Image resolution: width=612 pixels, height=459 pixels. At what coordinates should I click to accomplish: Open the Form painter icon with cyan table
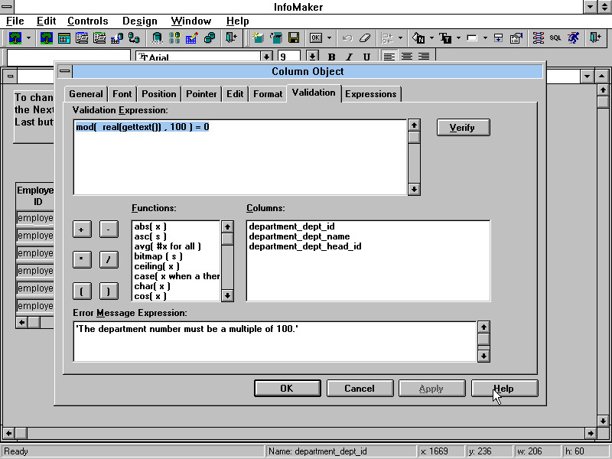[64, 37]
